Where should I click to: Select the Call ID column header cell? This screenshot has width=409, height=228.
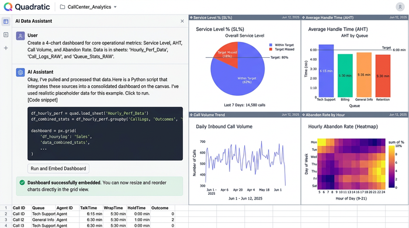[22, 208]
